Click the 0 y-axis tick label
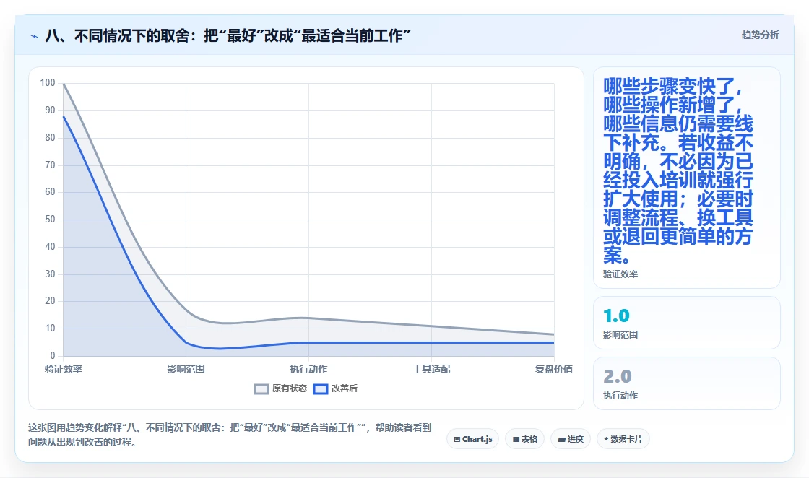 coord(53,355)
